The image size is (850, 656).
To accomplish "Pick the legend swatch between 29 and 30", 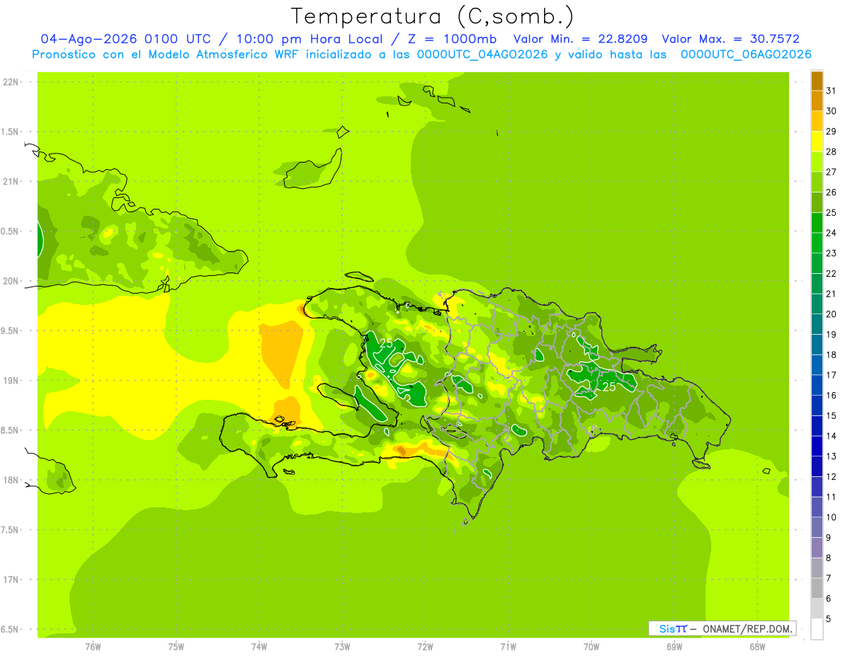I will [x=817, y=121].
